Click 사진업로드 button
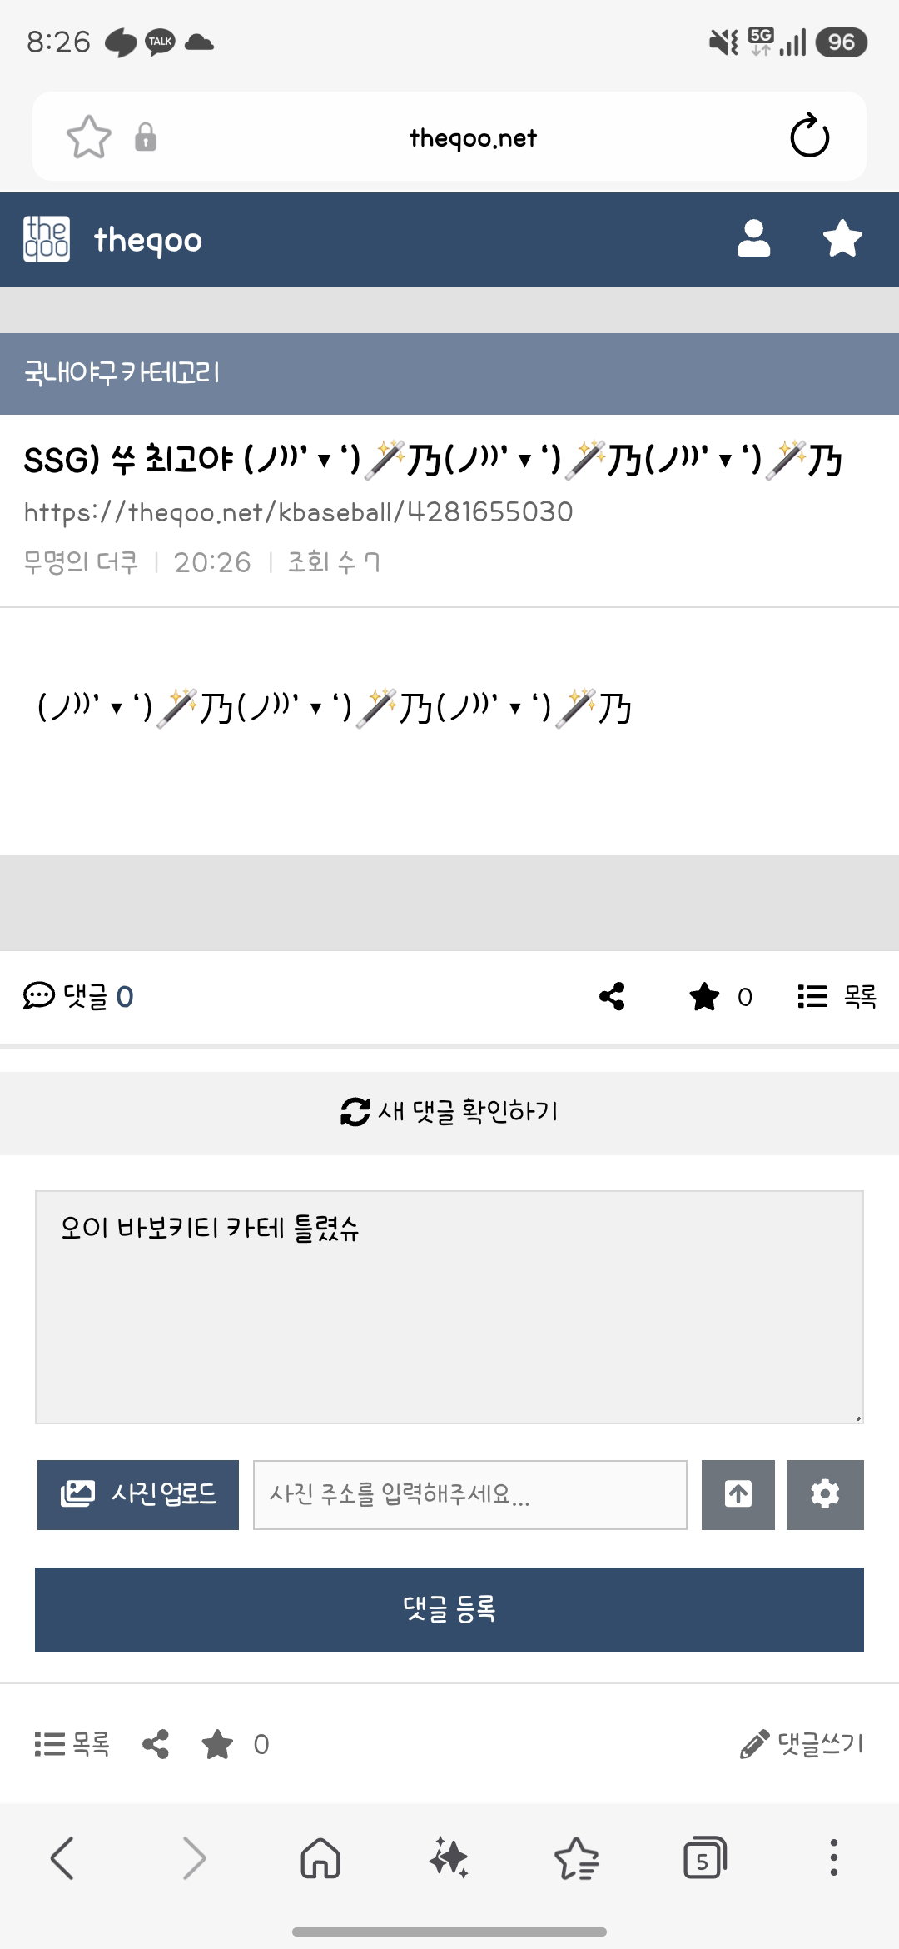 138,1494
